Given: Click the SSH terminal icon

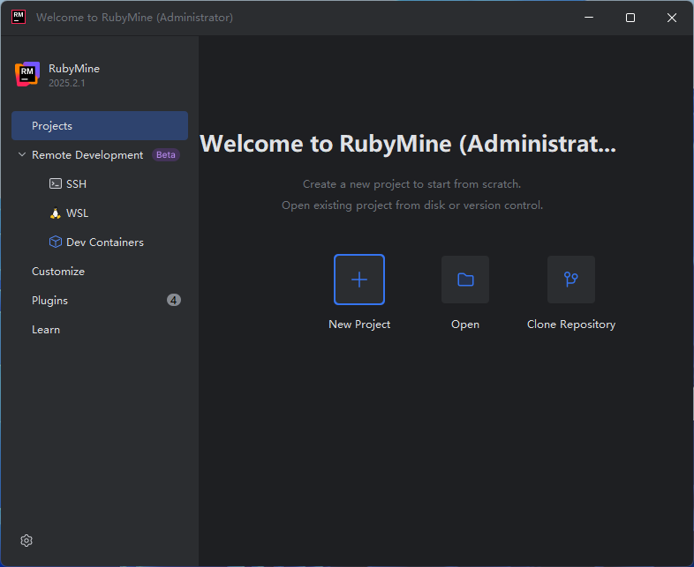Looking at the screenshot, I should click(x=56, y=183).
